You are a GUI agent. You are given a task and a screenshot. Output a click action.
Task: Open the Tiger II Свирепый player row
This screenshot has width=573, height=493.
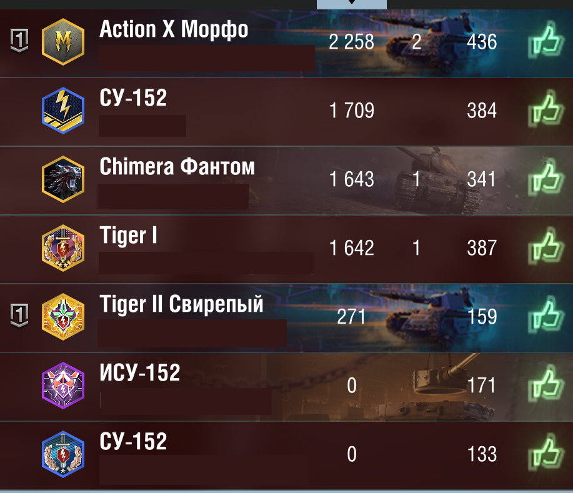(286, 317)
